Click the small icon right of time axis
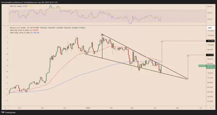This screenshot has width=217, height=115. coord(211,108)
